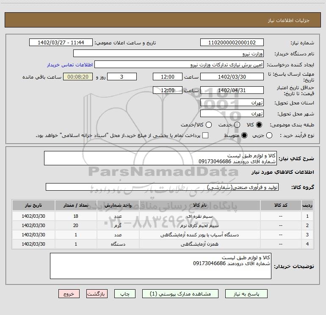Click the ردیف column header

tap(307, 205)
